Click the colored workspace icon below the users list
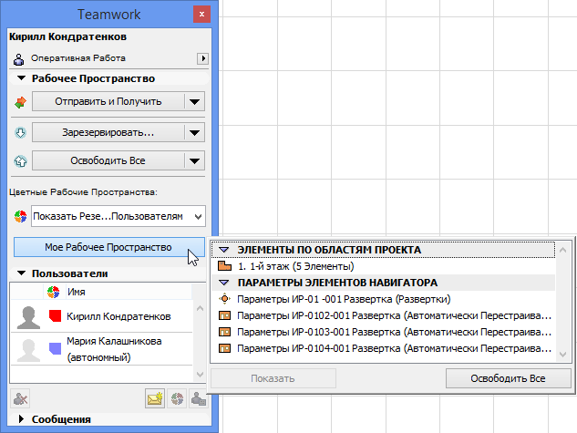The width and height of the screenshot is (577, 433). point(177,398)
